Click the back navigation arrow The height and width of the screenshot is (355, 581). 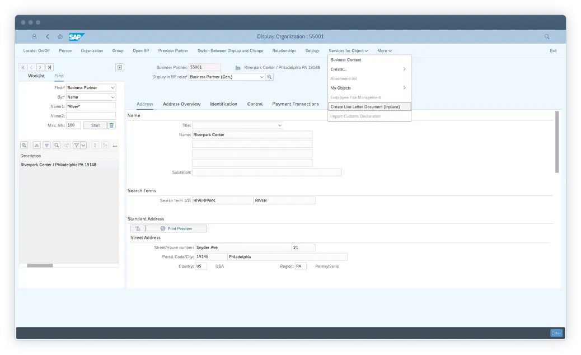pos(46,36)
